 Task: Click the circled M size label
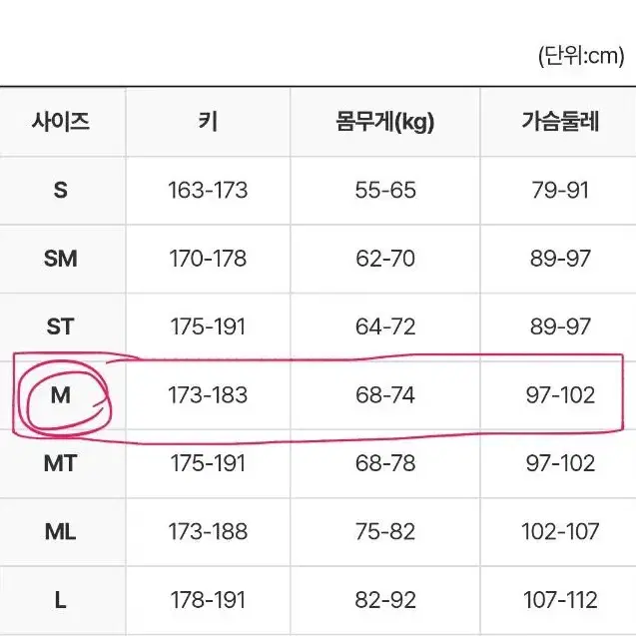(x=61, y=395)
